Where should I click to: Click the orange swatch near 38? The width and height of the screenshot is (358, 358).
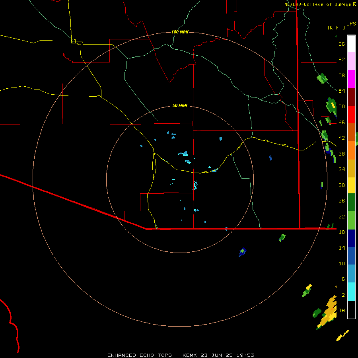click(351, 150)
